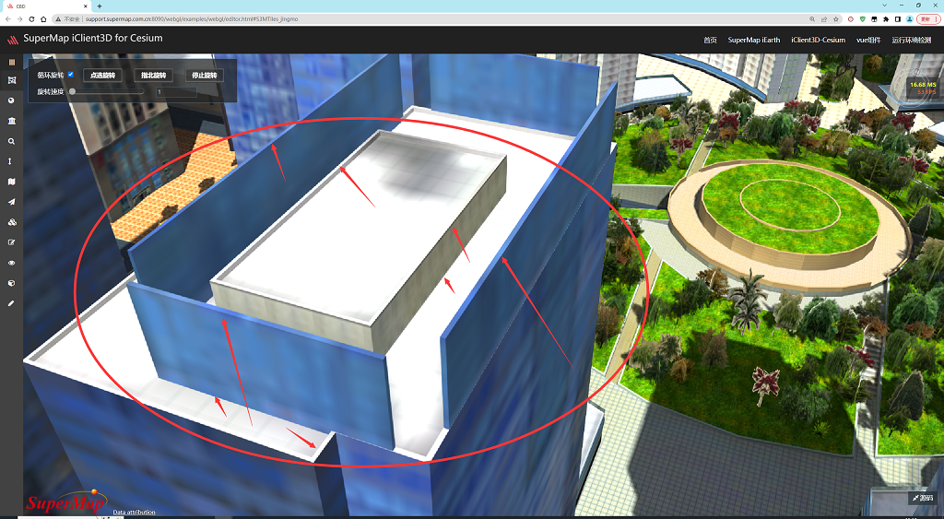The height and width of the screenshot is (519, 944).
Task: Focus the browser address bar URL
Action: [192, 19]
